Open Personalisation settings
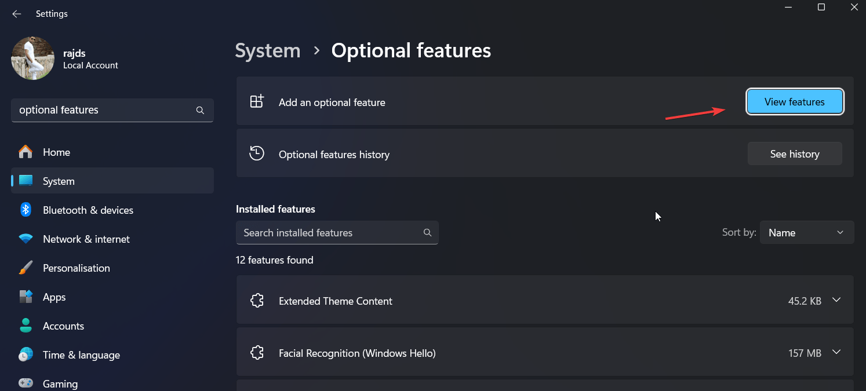Screen dimensions: 866x391 77,268
